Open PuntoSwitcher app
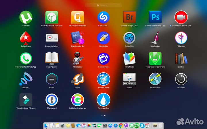 (52, 38)
